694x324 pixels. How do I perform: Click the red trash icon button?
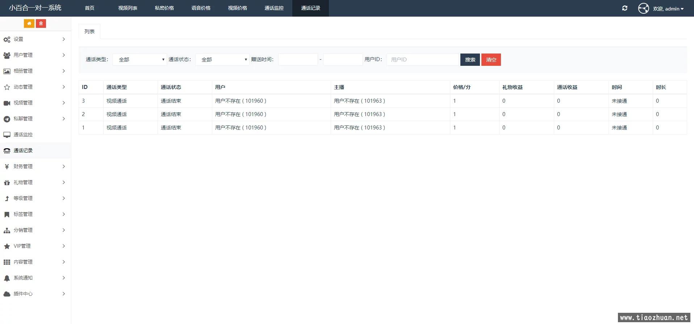coord(41,24)
